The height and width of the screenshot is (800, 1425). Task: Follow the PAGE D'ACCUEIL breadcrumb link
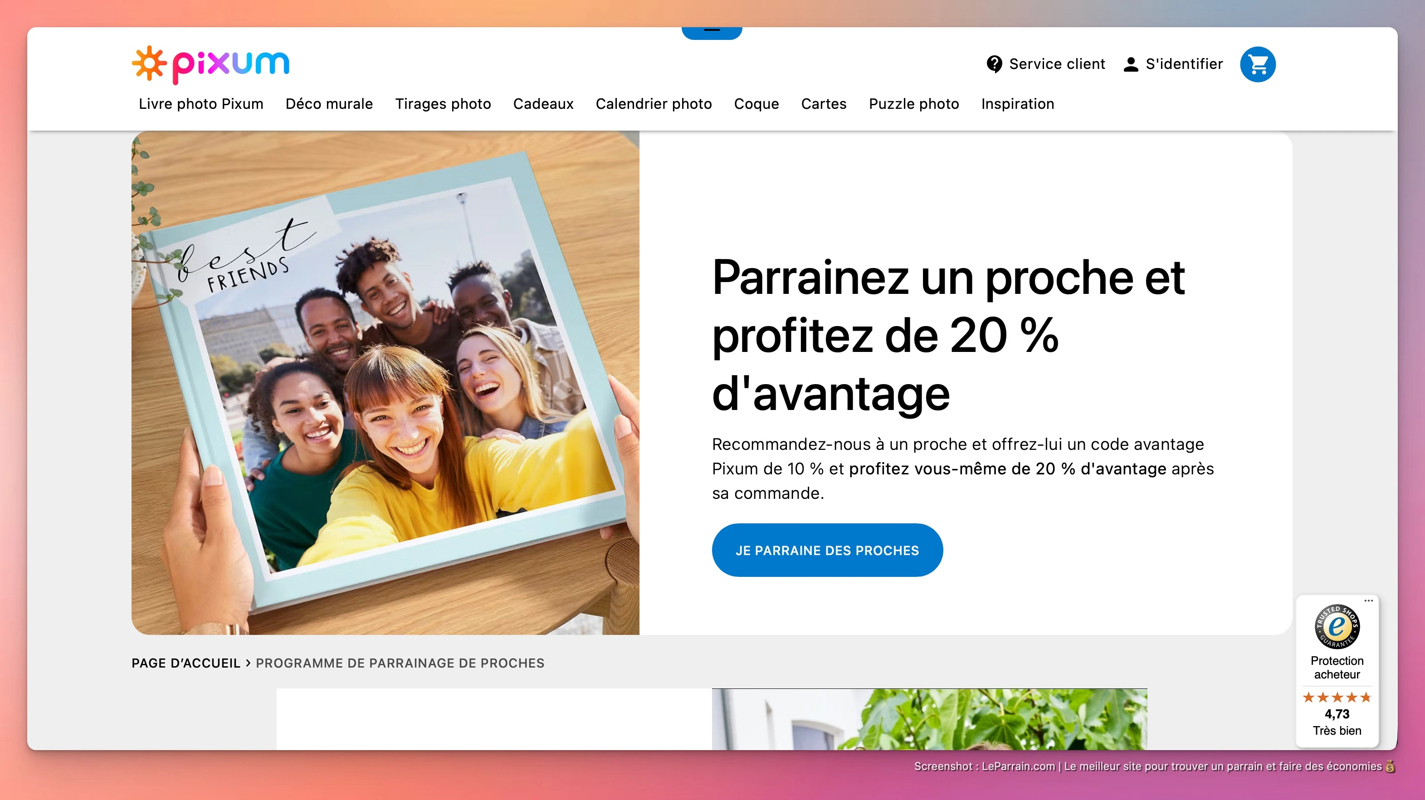coord(186,663)
